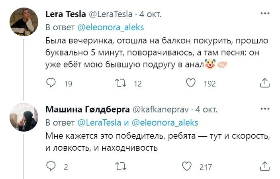The image size is (280, 179).
Task: Click the Lera Tesla display name
Action: click(66, 15)
